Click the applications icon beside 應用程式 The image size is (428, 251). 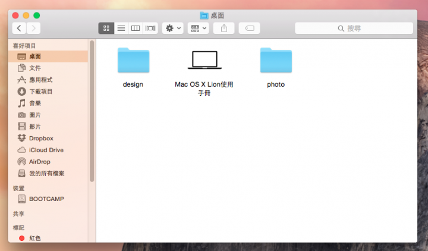click(x=22, y=80)
